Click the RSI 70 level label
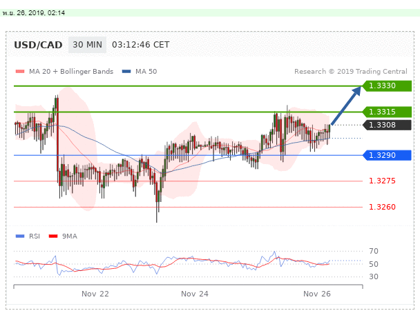420x313 pixels. click(374, 251)
